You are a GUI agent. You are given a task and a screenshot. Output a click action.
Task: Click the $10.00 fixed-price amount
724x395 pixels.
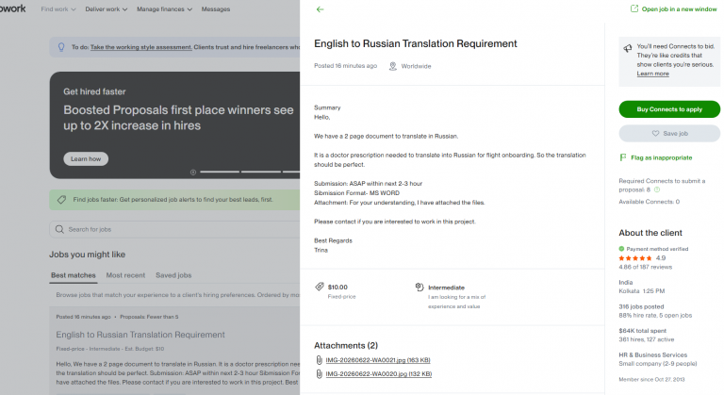(337, 287)
